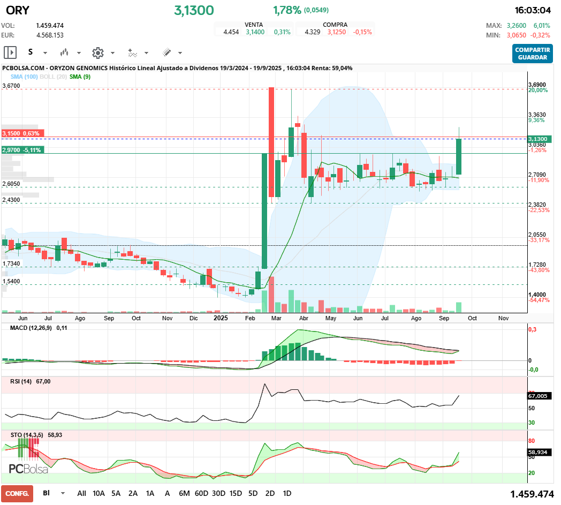Toggle the SMA (9) indicator label
The image size is (561, 505).
pyautogui.click(x=80, y=77)
